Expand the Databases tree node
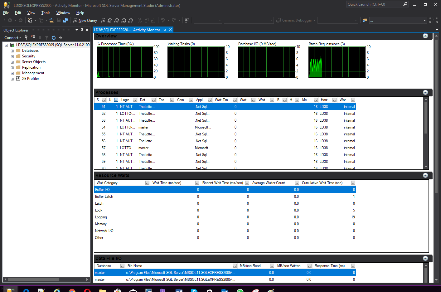 pyautogui.click(x=12, y=51)
